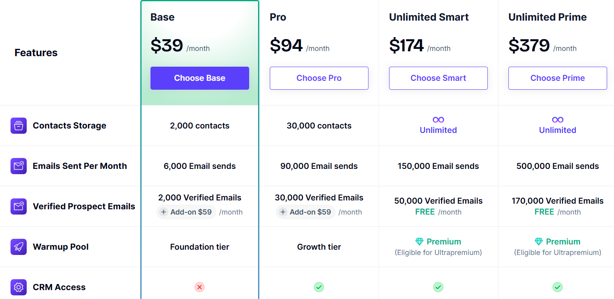The height and width of the screenshot is (299, 614).
Task: Click the plus icon in Base Add-on badge
Action: click(163, 212)
